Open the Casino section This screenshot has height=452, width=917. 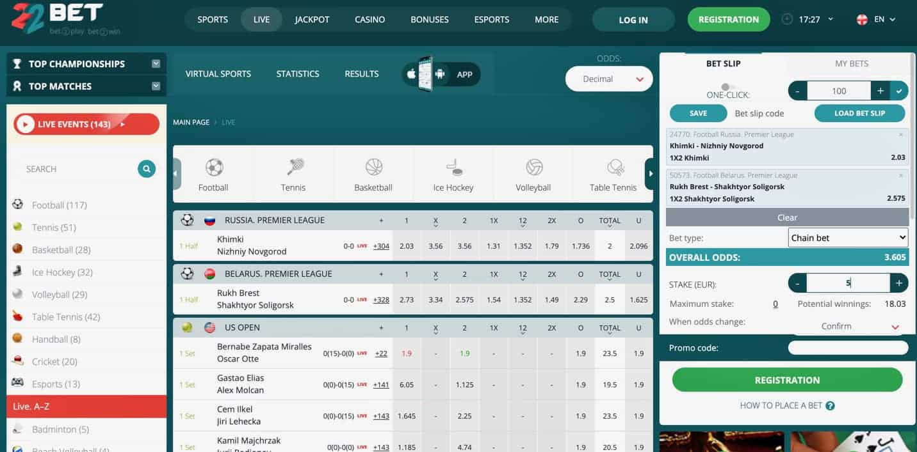coord(370,19)
